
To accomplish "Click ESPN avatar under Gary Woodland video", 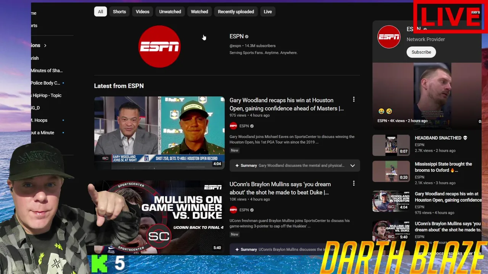I will pyautogui.click(x=233, y=126).
